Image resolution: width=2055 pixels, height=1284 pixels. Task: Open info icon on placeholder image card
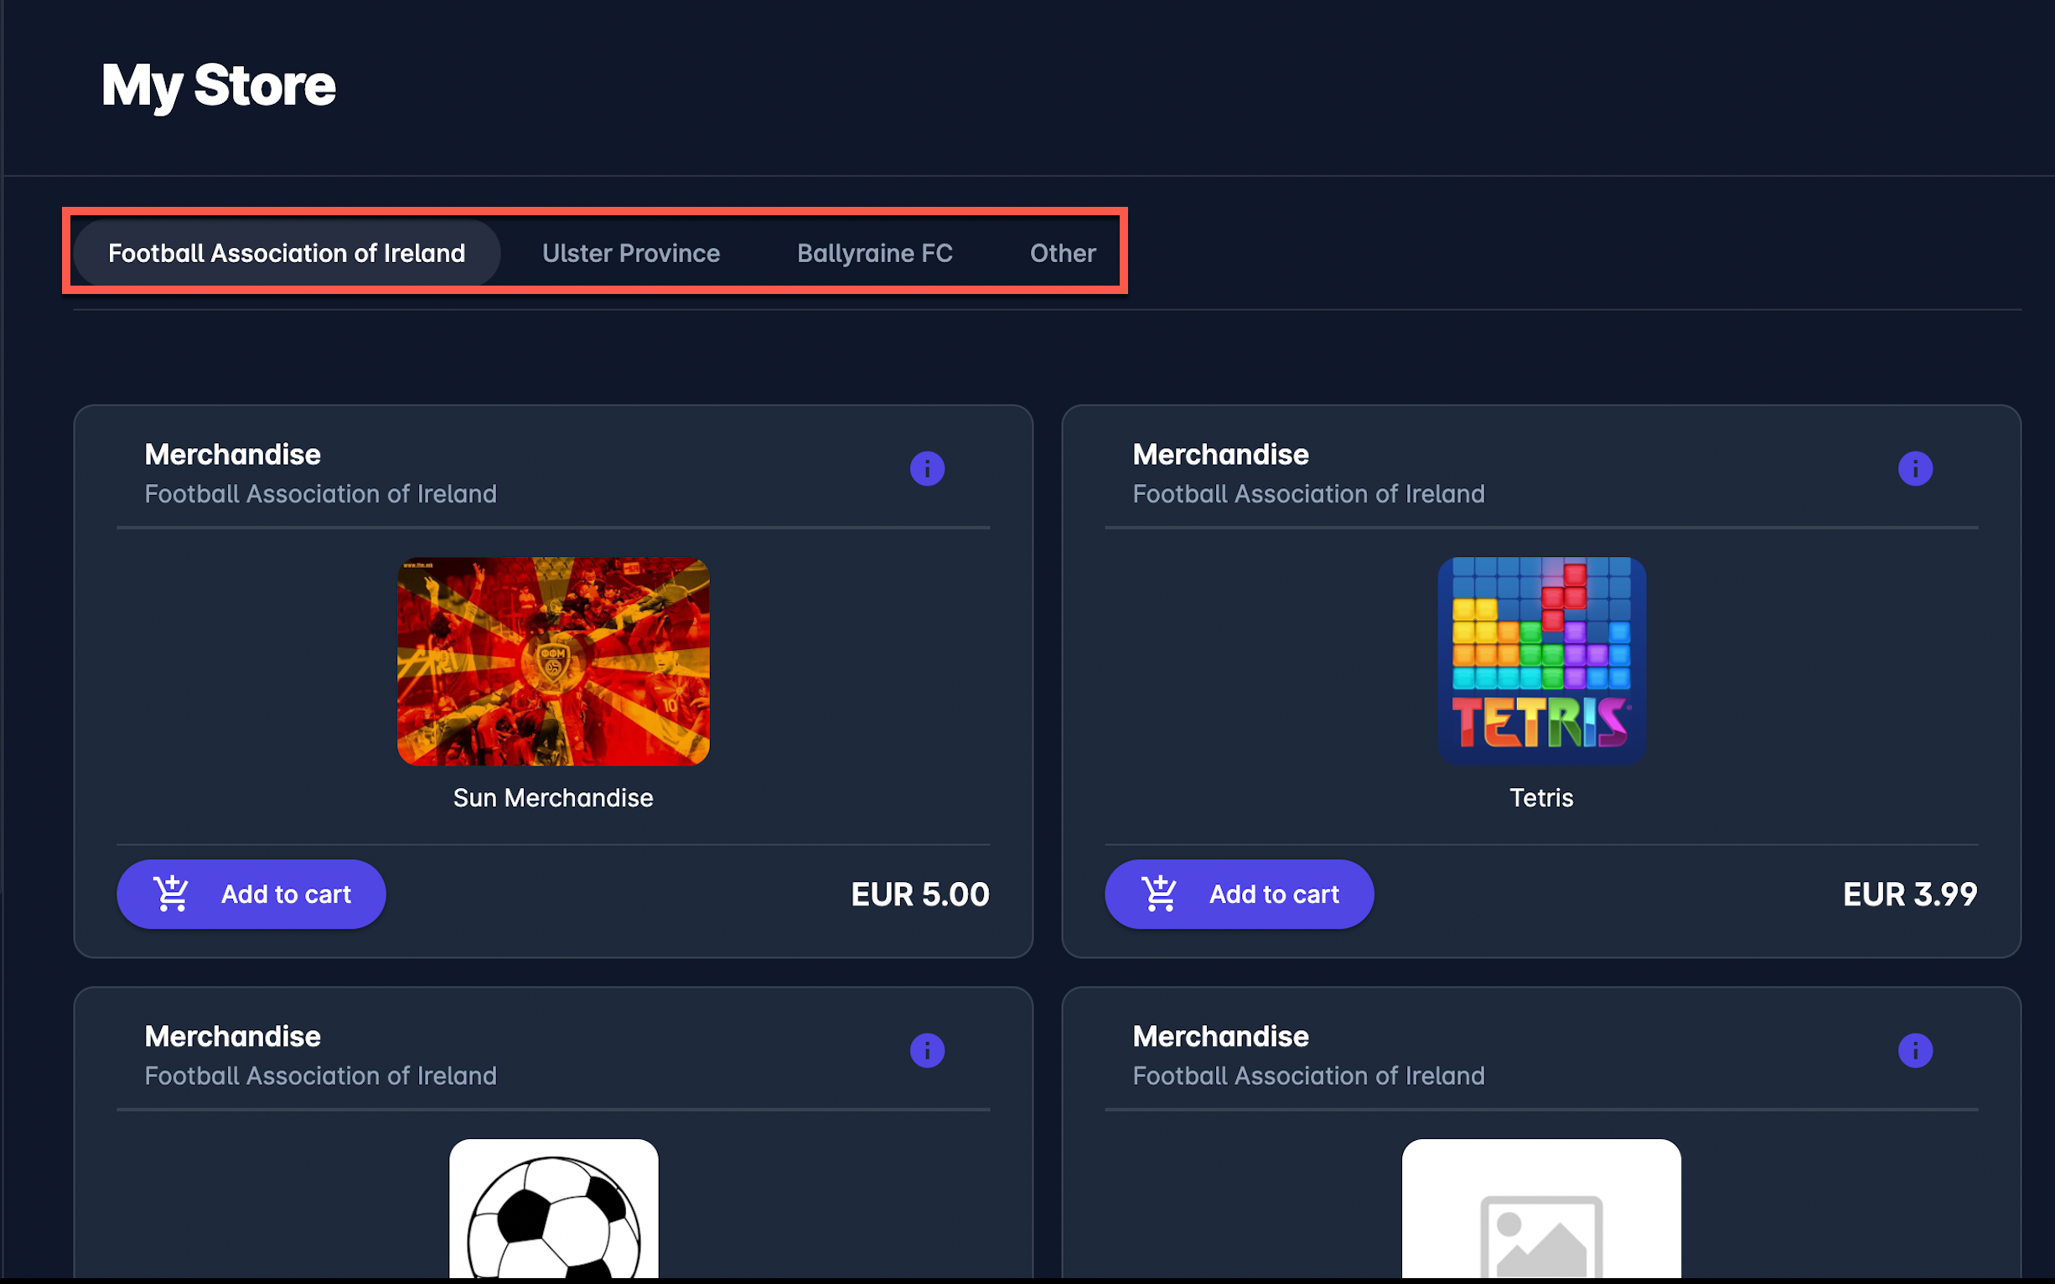1915,1050
